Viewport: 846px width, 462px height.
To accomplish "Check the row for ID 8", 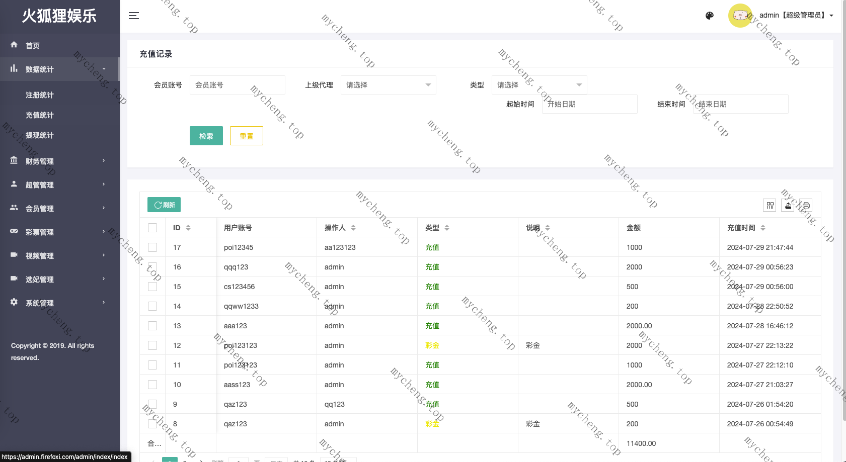I will pos(152,424).
